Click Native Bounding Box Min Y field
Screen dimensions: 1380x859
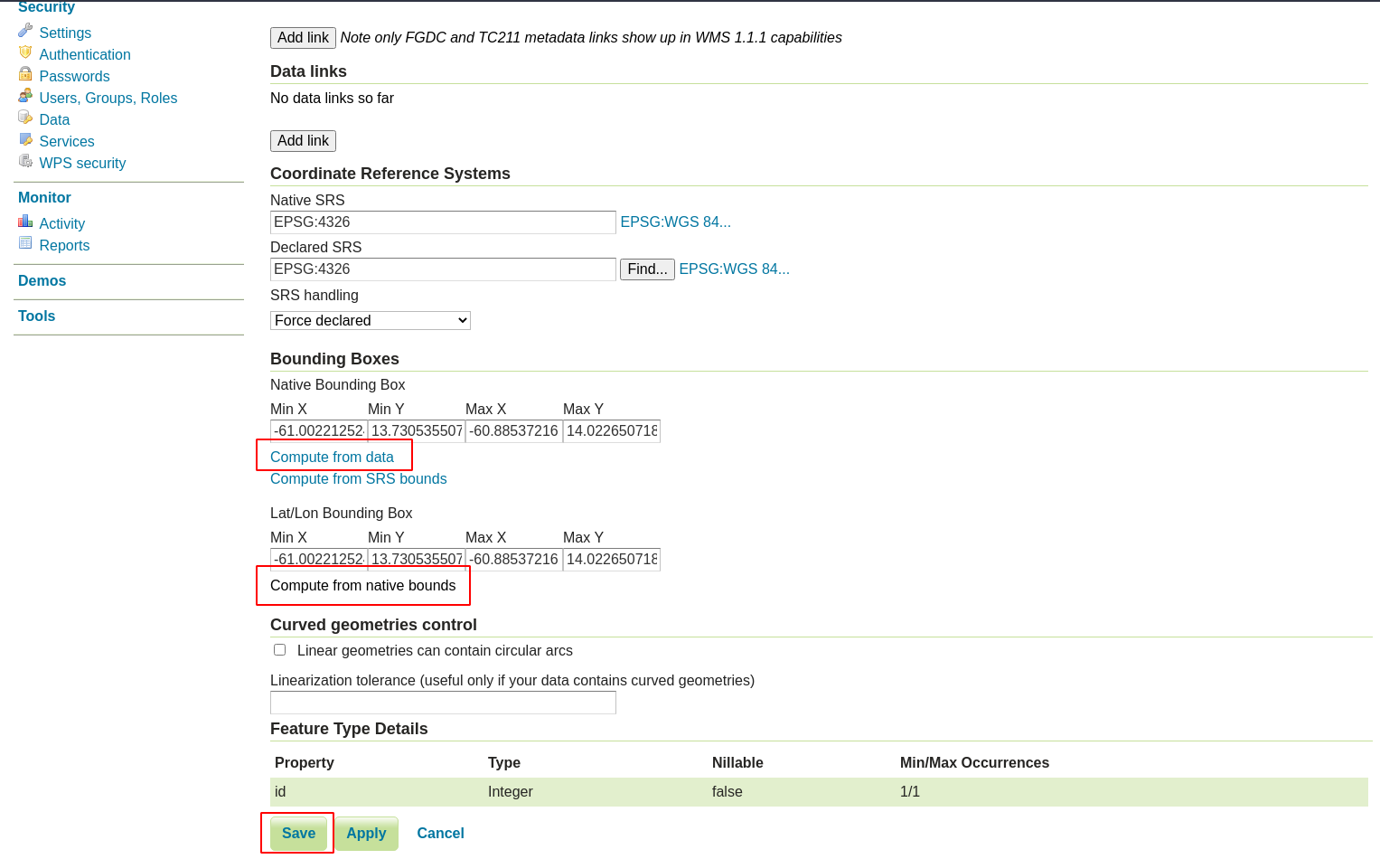[416, 431]
